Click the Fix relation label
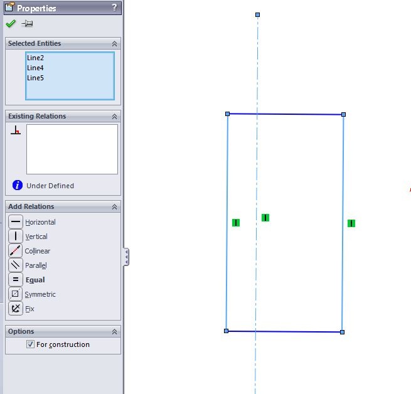 pos(29,309)
